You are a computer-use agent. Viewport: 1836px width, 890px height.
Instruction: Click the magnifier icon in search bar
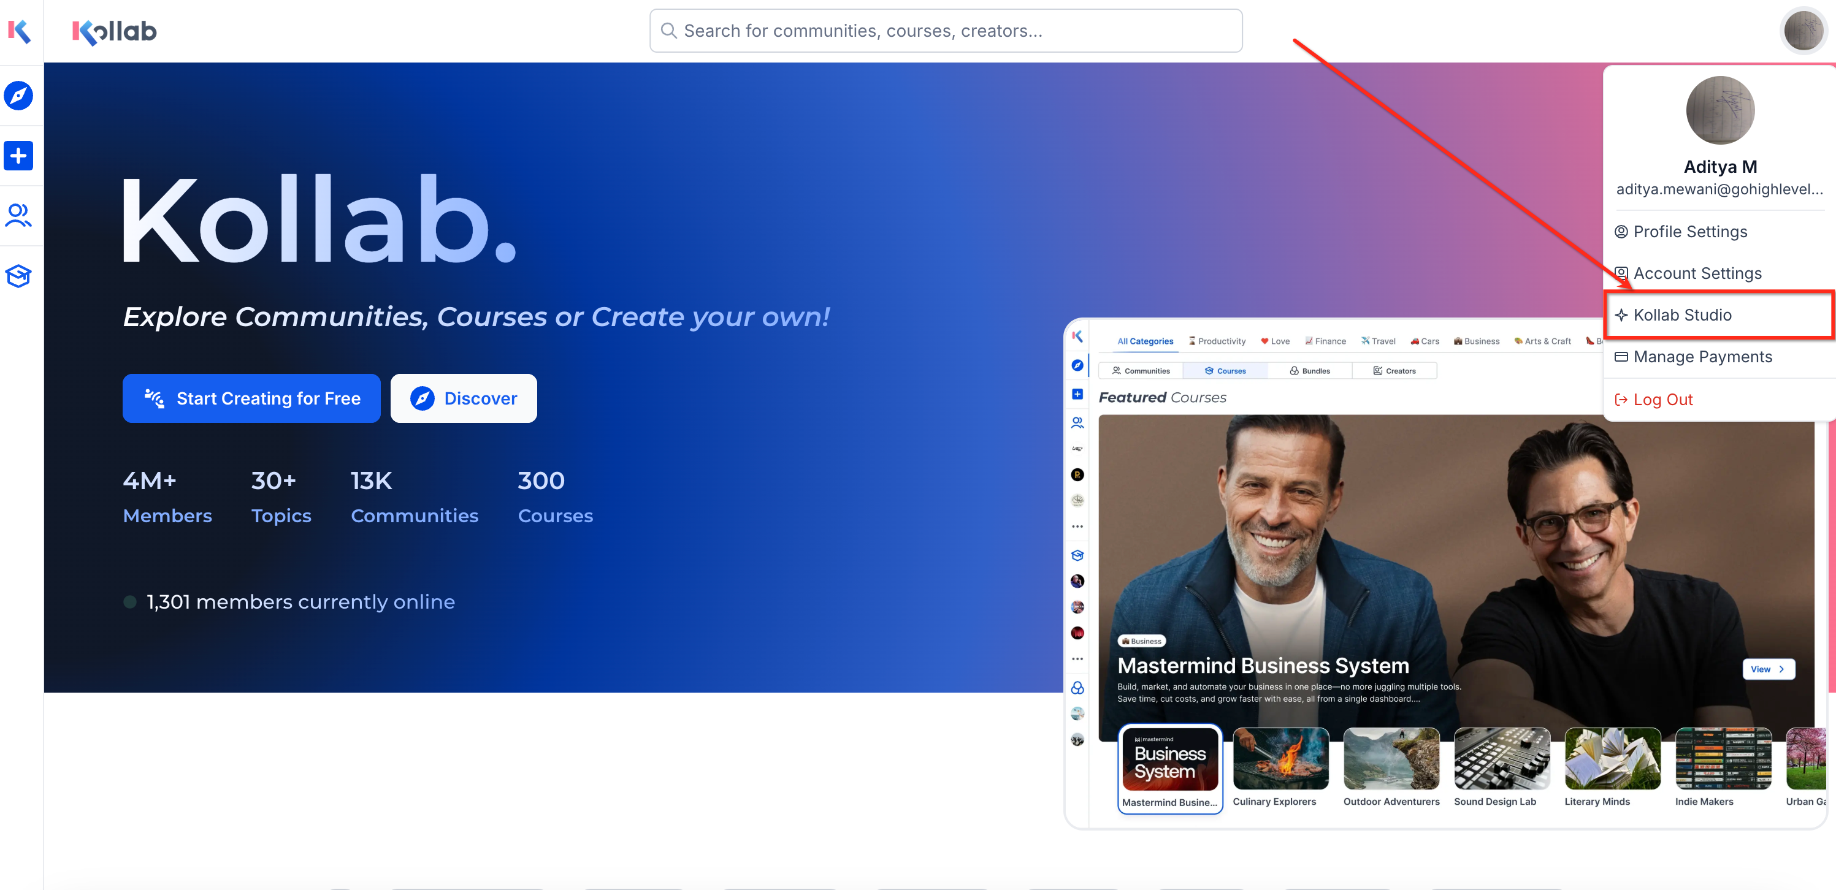(x=668, y=31)
